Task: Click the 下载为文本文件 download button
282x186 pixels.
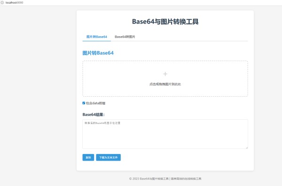Action: click(108, 157)
